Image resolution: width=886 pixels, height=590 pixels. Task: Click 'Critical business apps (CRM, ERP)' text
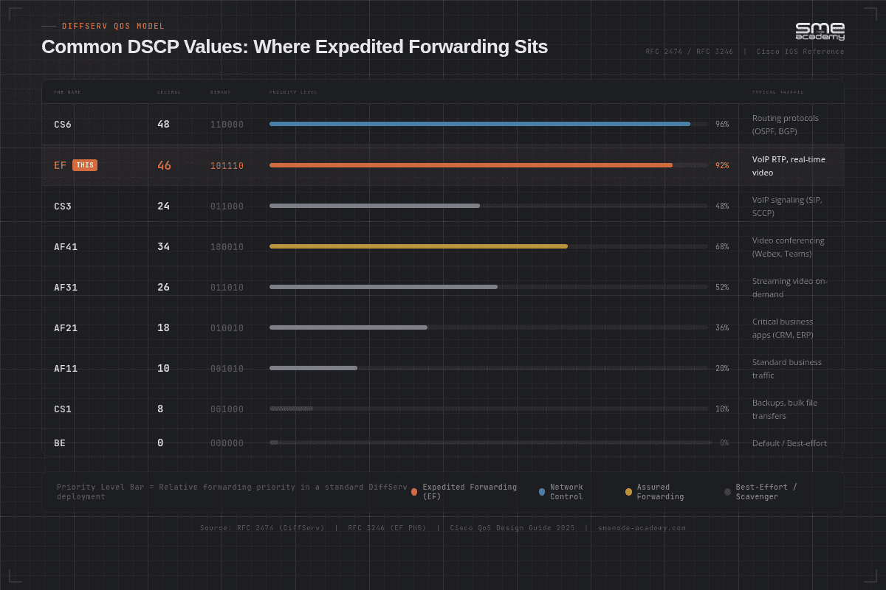783,327
